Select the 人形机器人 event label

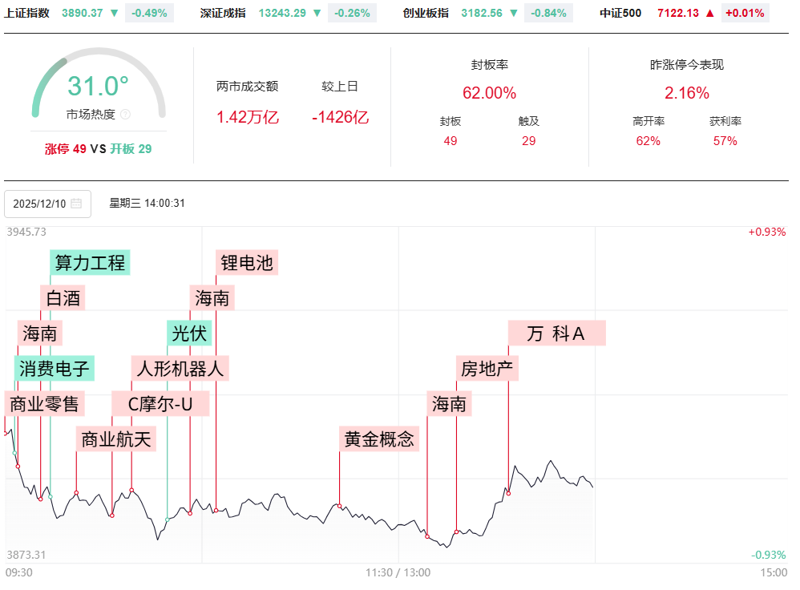coord(180,369)
